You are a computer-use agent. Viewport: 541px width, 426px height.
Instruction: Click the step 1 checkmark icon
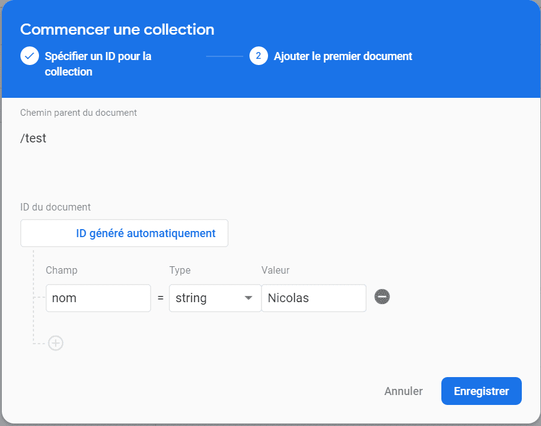point(29,56)
